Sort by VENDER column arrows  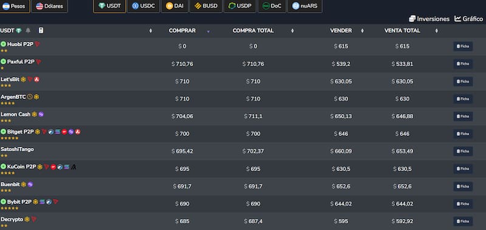pos(362,30)
